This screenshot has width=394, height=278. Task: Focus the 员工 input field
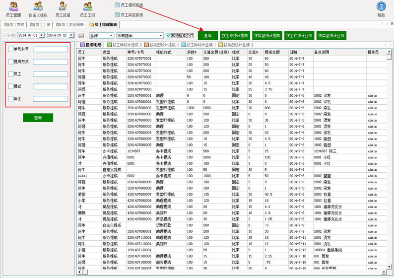50,74
